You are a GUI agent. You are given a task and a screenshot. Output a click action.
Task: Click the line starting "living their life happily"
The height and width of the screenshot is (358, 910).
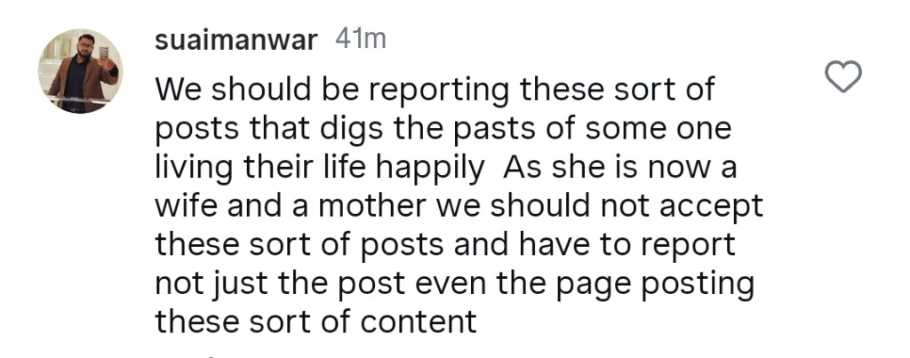[x=436, y=168]
